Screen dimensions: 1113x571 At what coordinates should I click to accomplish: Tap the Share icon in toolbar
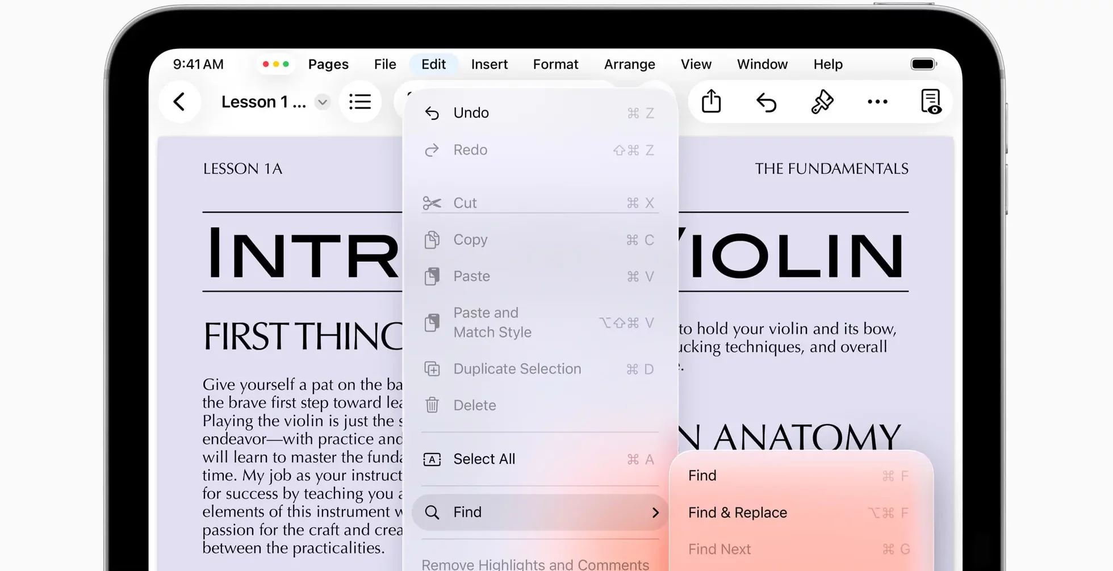click(711, 102)
